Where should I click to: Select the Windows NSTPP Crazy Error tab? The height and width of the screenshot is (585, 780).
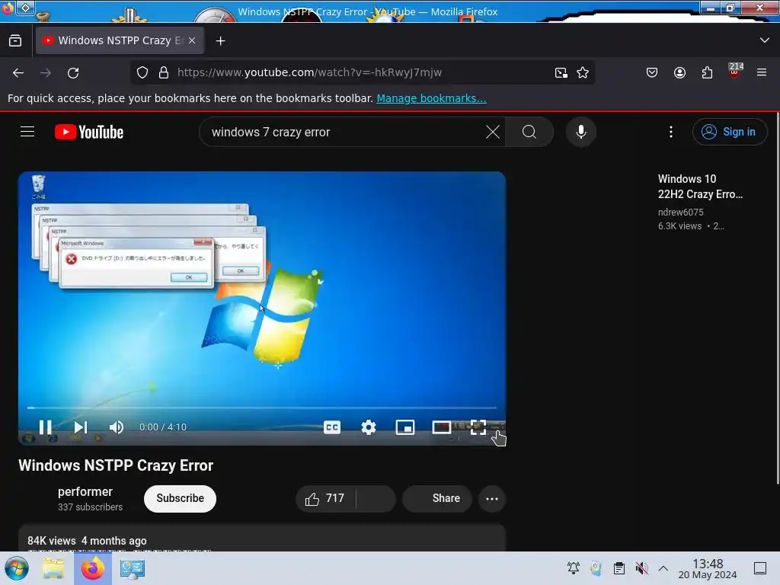click(120, 40)
